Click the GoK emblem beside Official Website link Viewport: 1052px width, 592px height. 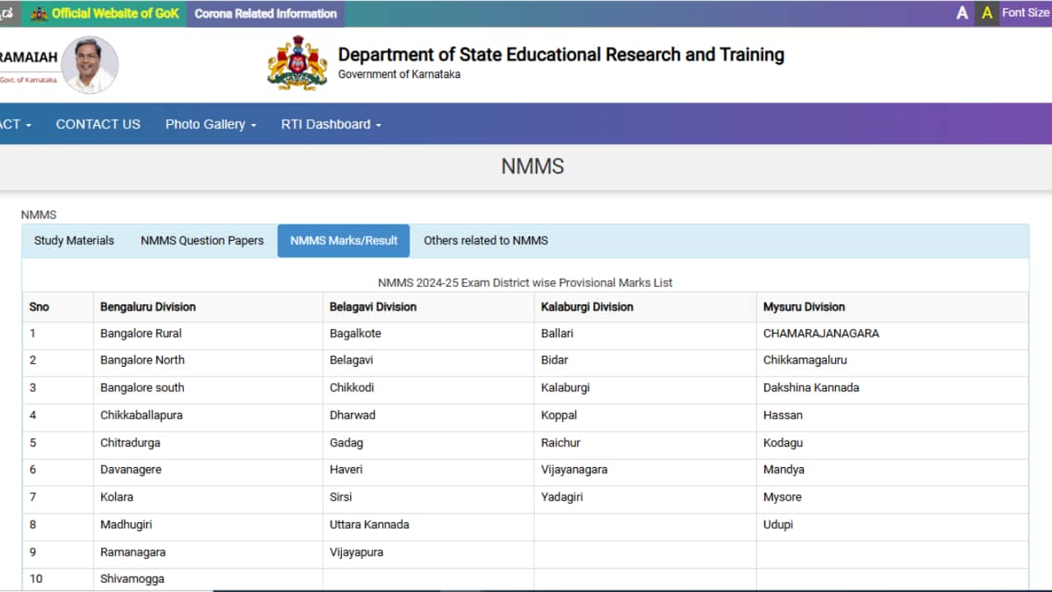click(x=37, y=13)
